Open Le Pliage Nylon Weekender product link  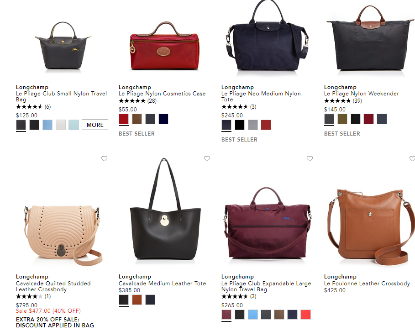click(x=361, y=94)
